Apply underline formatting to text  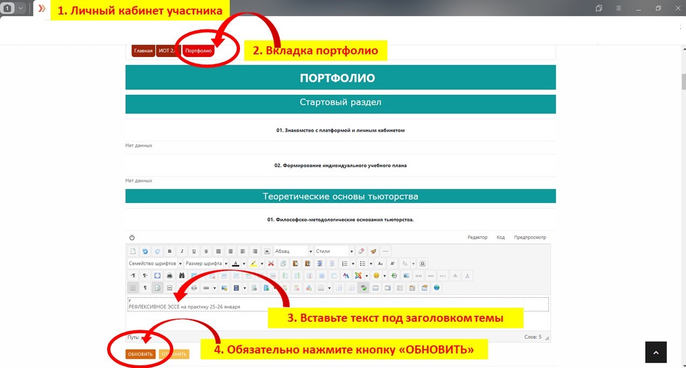[194, 251]
